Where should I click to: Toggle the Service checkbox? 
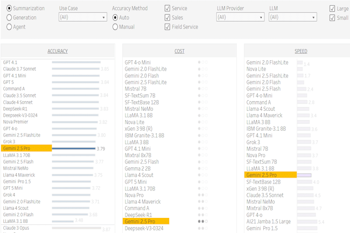coord(167,8)
